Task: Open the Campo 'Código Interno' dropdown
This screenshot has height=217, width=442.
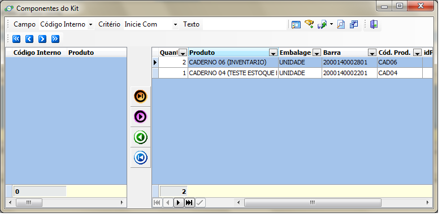Action: point(90,24)
